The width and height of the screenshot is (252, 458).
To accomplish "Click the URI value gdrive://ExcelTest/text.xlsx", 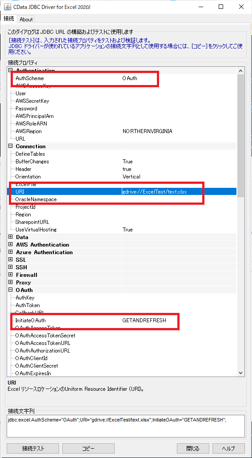I will (155, 192).
